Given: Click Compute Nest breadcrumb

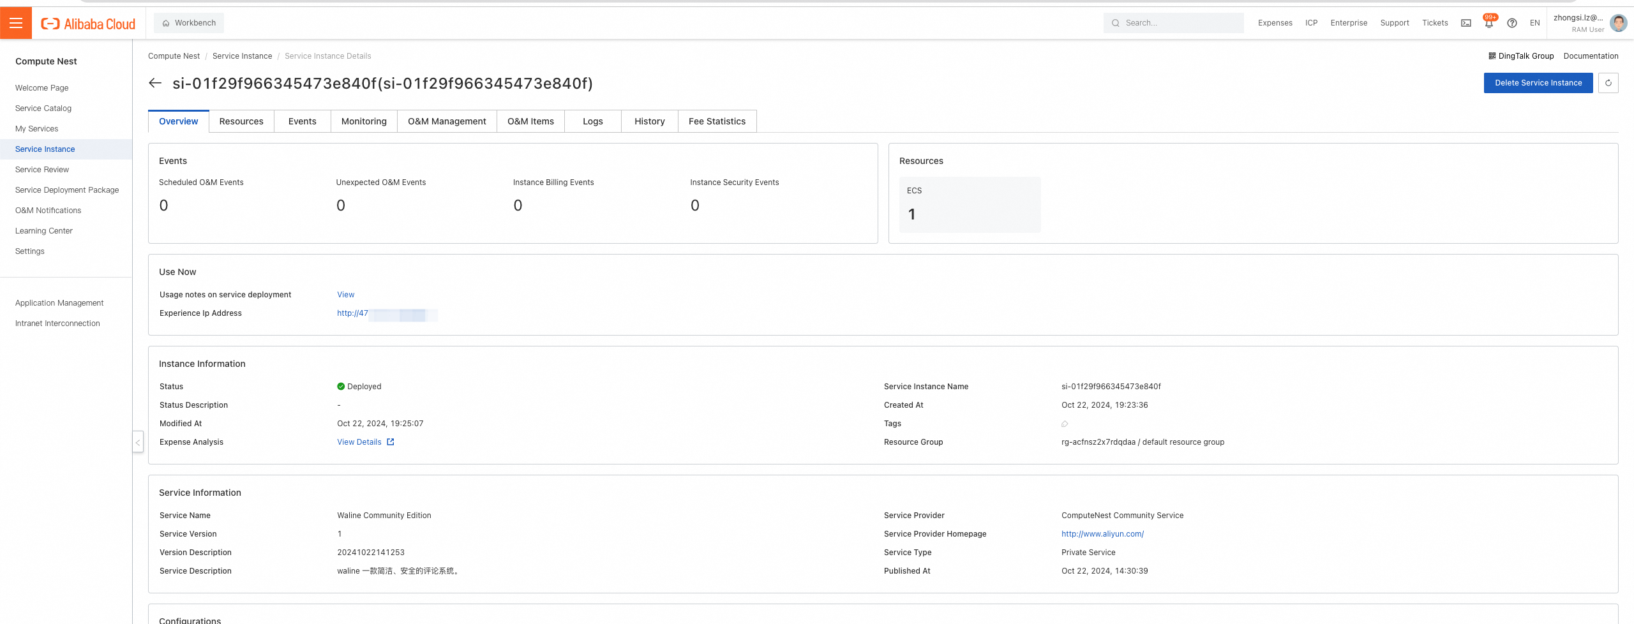Looking at the screenshot, I should coord(174,56).
